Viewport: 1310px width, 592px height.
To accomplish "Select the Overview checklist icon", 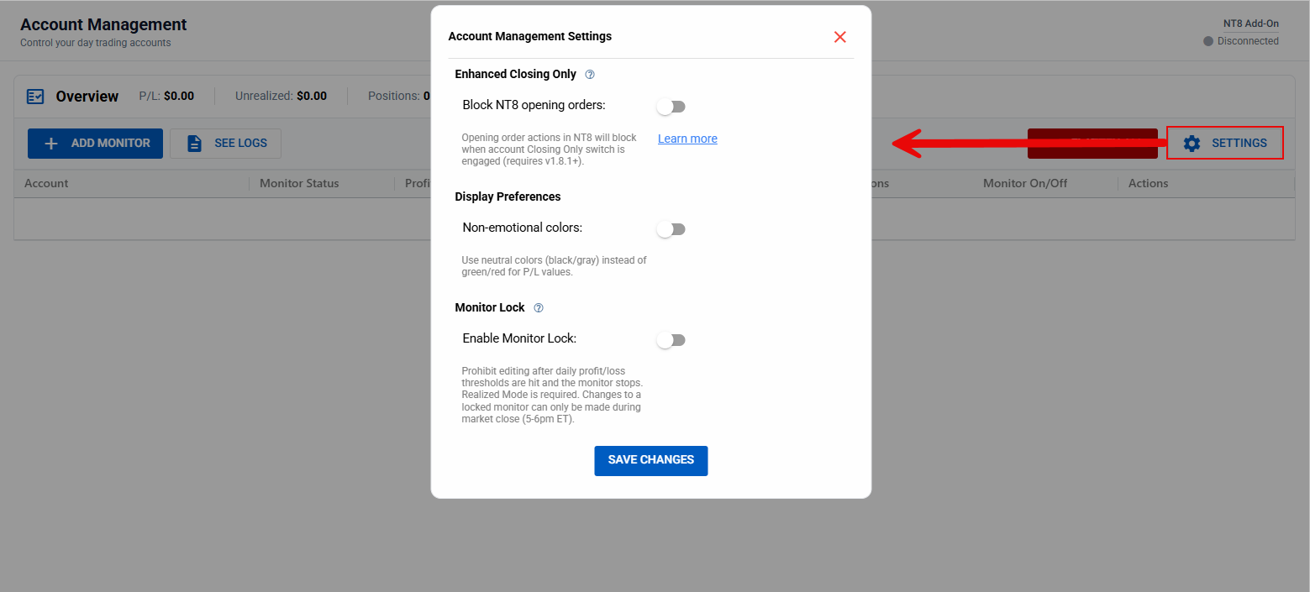I will [x=35, y=97].
